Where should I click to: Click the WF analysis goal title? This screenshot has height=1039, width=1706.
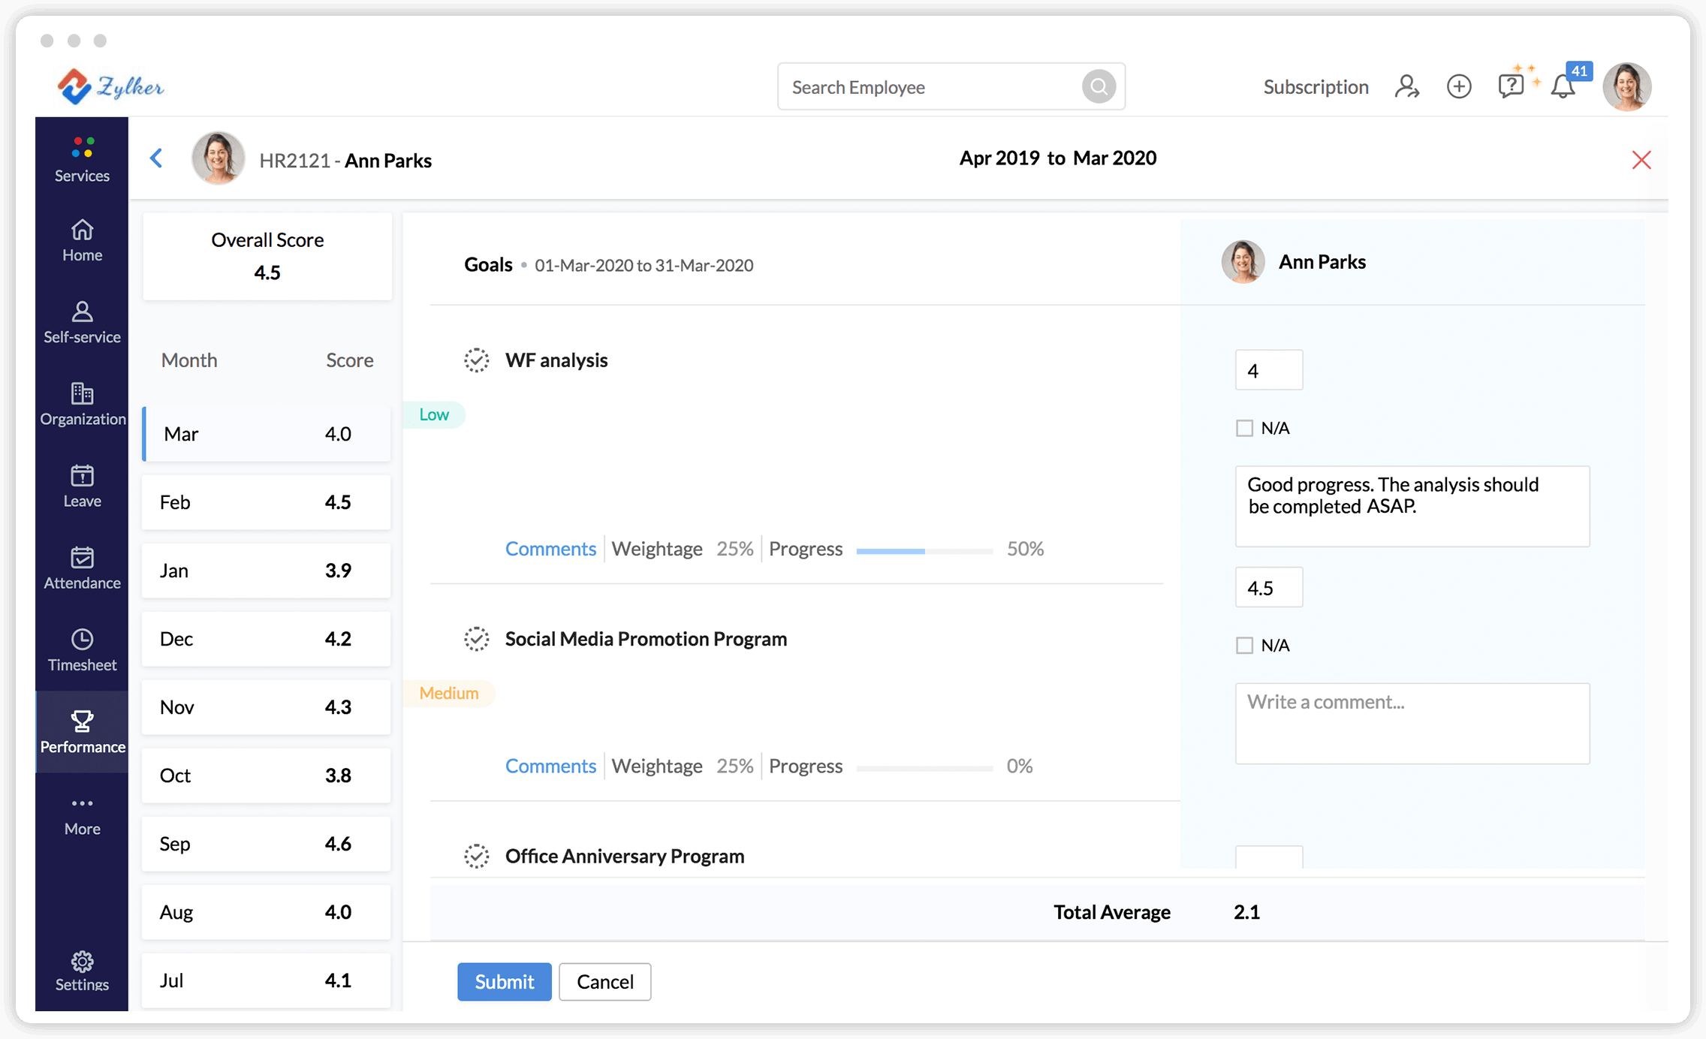(x=556, y=360)
